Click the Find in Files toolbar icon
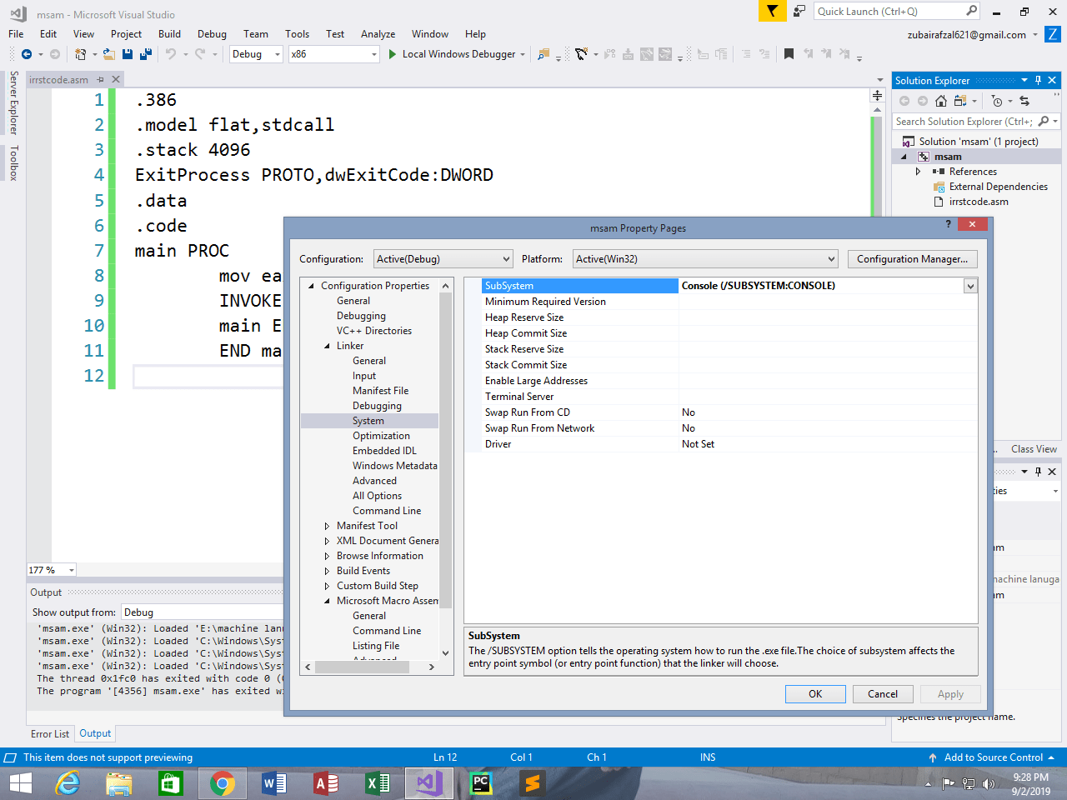This screenshot has width=1067, height=800. click(544, 54)
